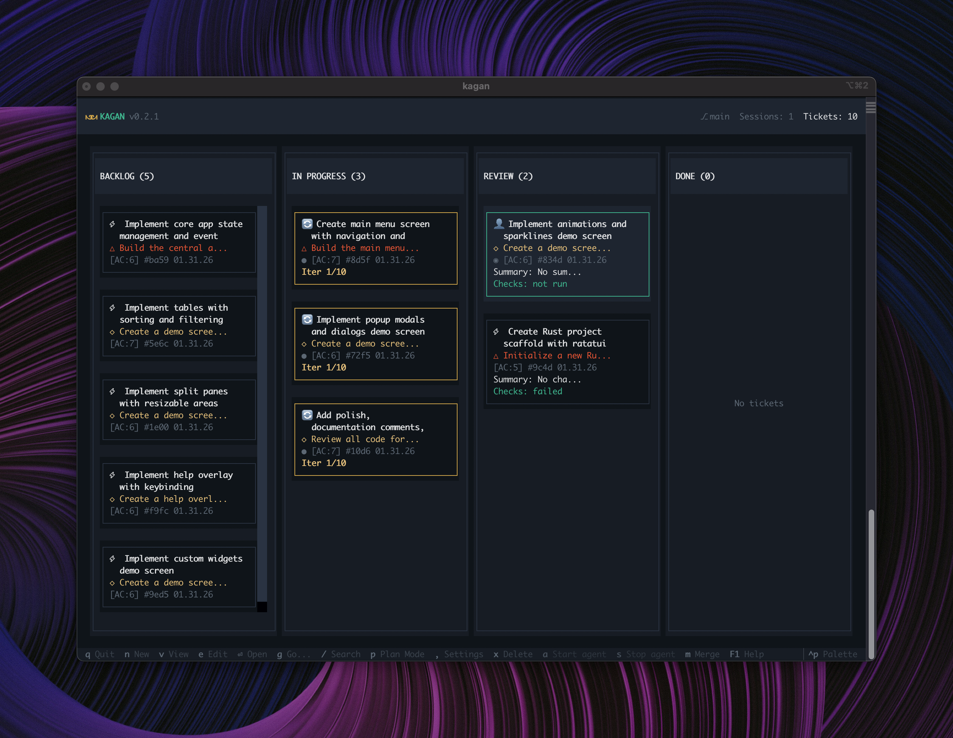Select the Backlog column header
Viewport: 953px width, 738px height.
pos(127,176)
